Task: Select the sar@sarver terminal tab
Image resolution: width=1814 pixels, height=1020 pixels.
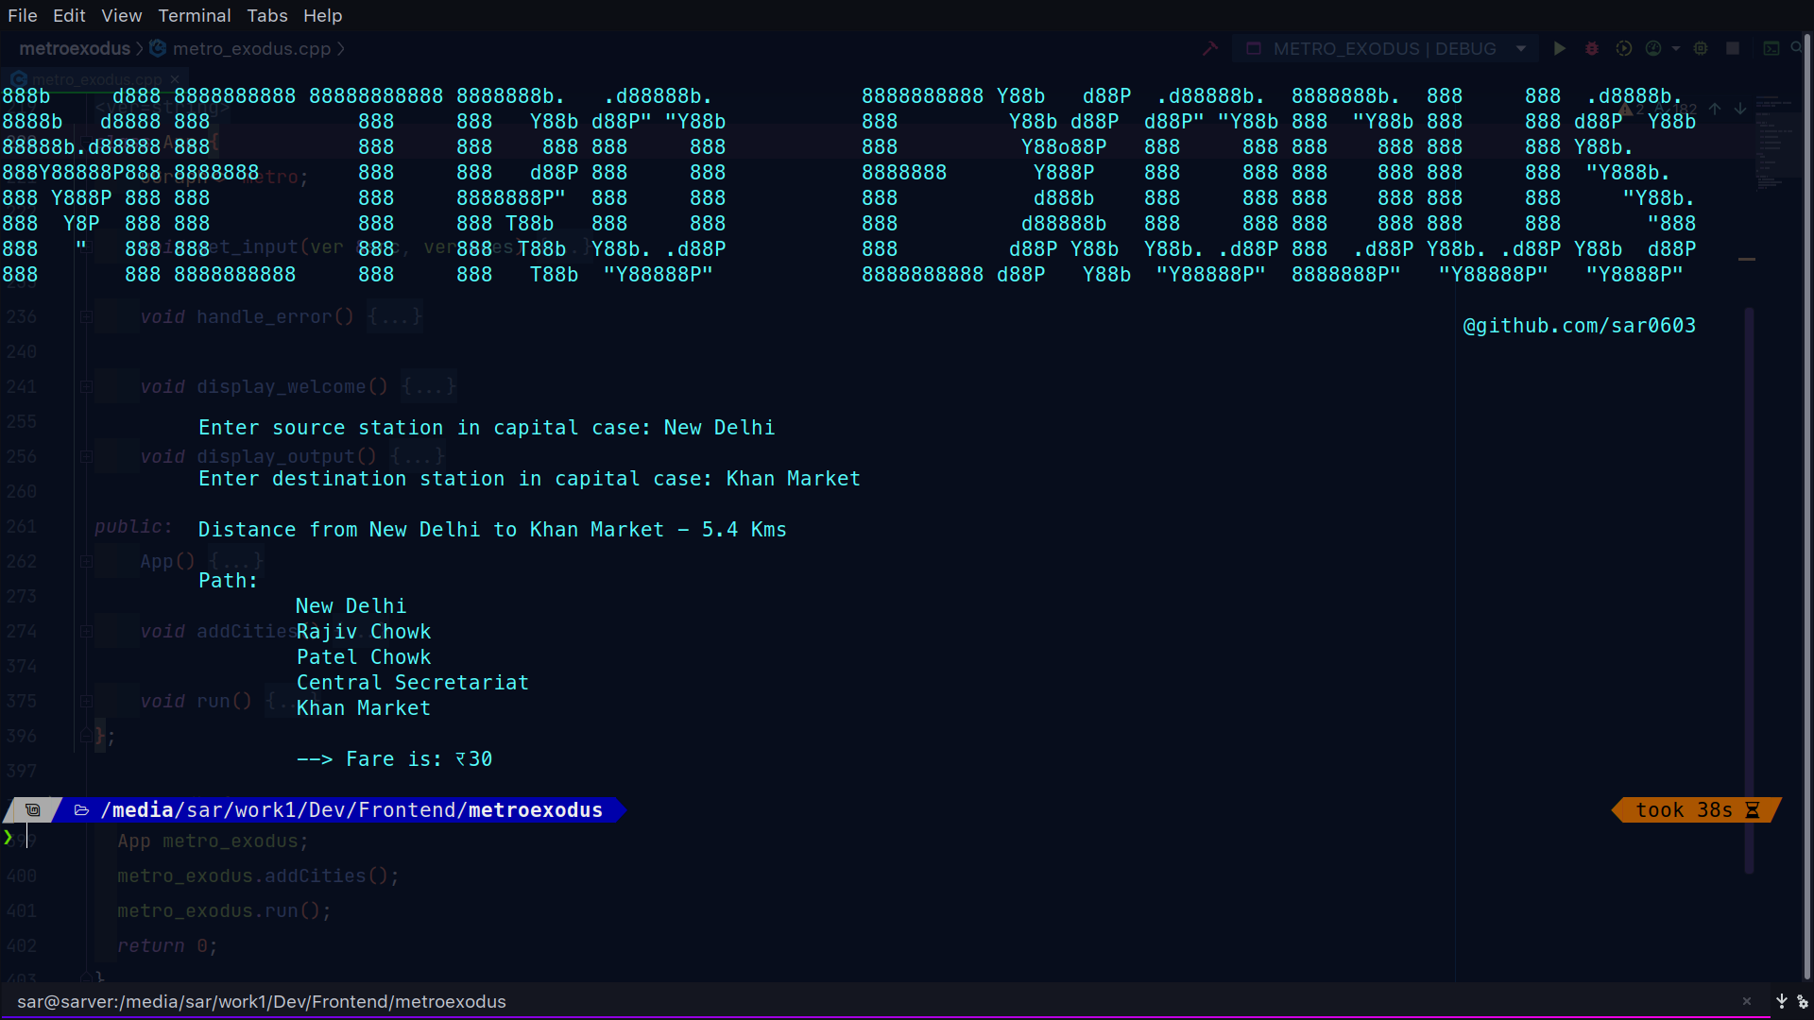Action: pos(262,1001)
